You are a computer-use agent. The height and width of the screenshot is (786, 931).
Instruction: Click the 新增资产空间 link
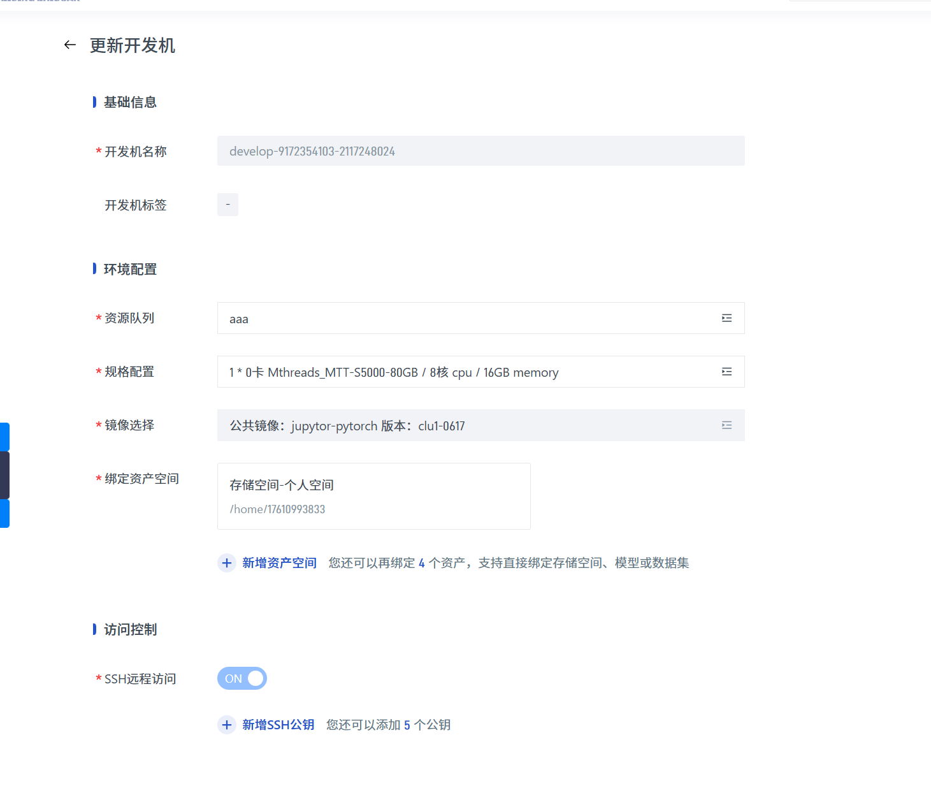click(x=279, y=563)
